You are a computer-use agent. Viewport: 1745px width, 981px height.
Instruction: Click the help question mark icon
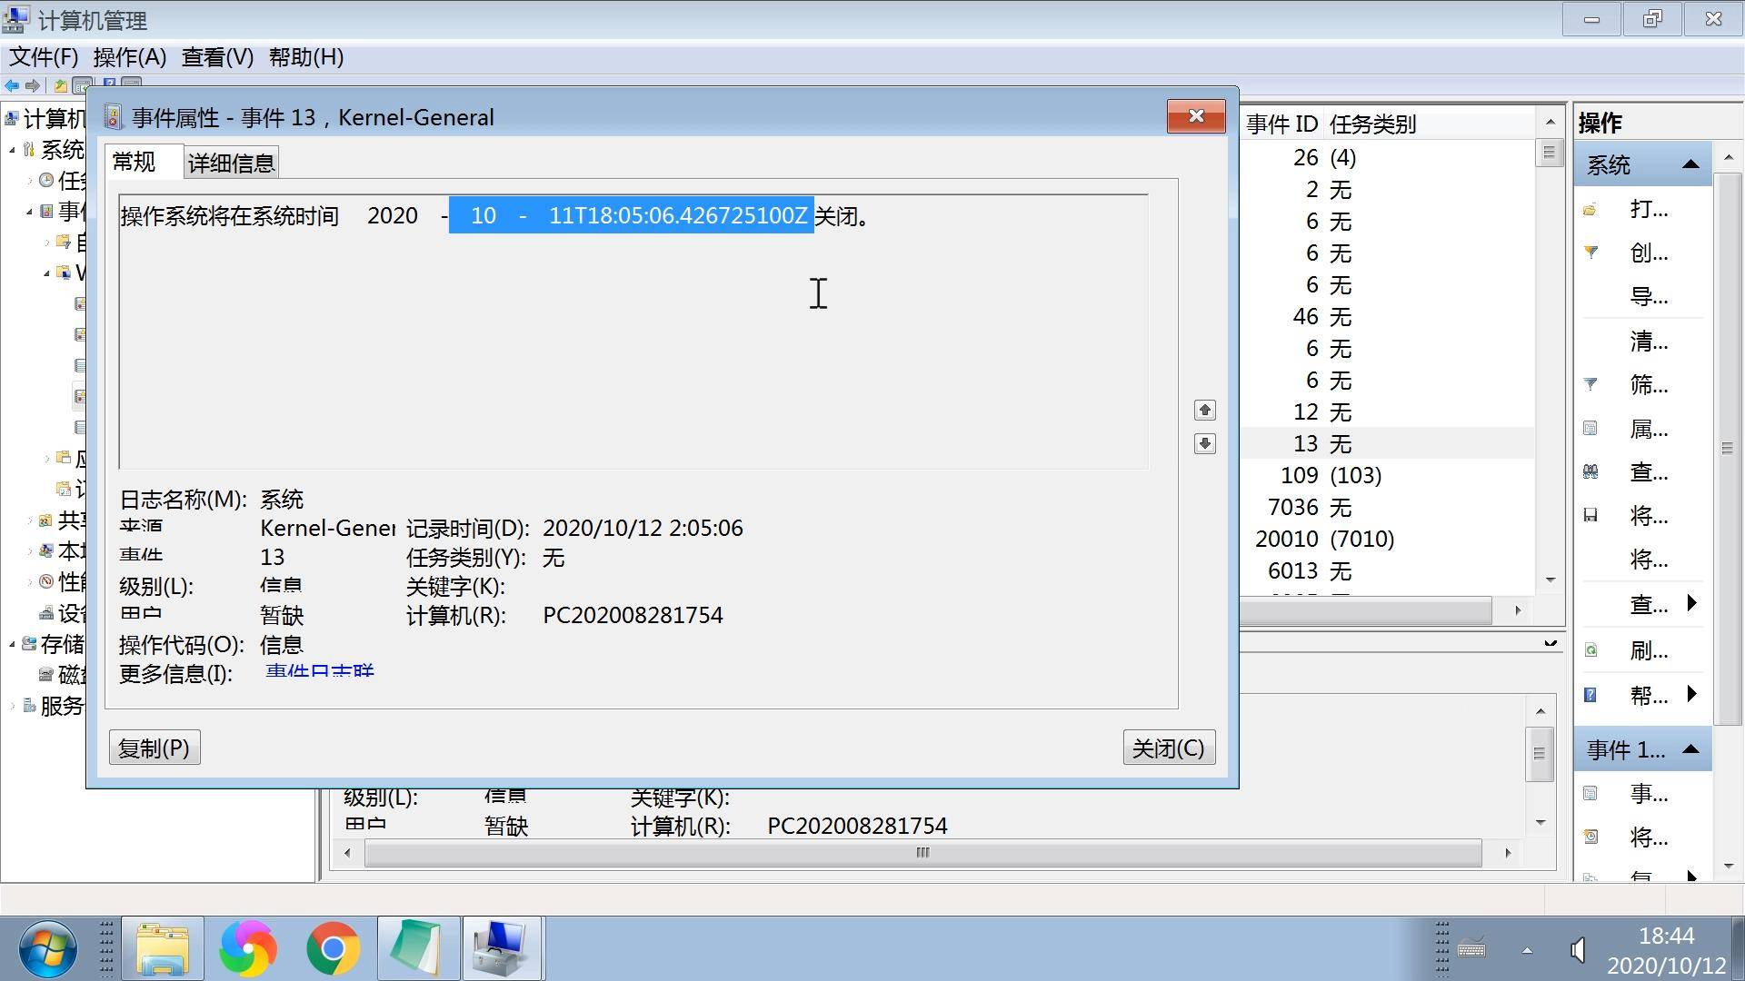[x=1590, y=695]
